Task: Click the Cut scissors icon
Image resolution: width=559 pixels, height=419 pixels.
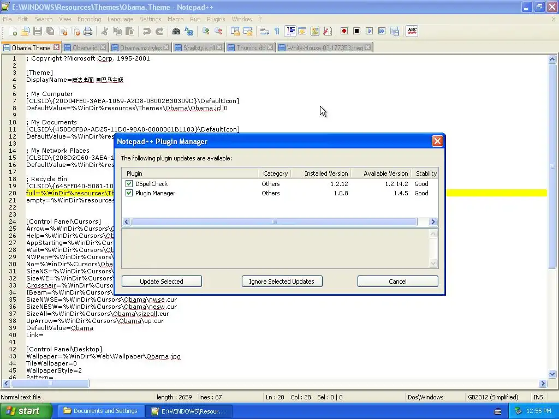Action: click(x=104, y=31)
